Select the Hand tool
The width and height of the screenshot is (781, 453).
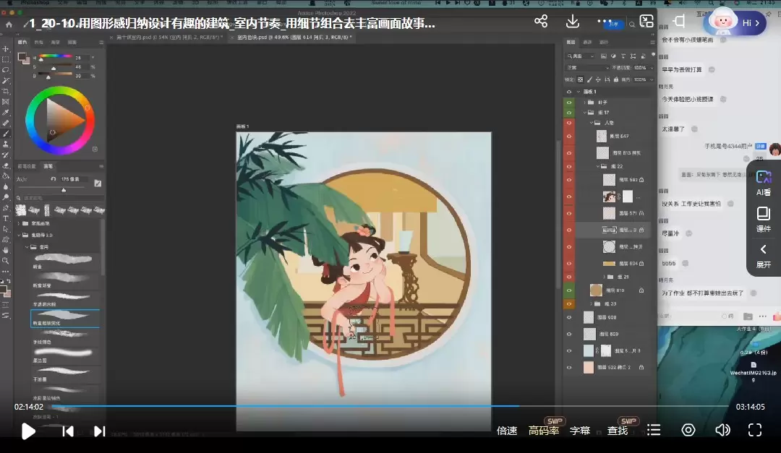(6, 250)
